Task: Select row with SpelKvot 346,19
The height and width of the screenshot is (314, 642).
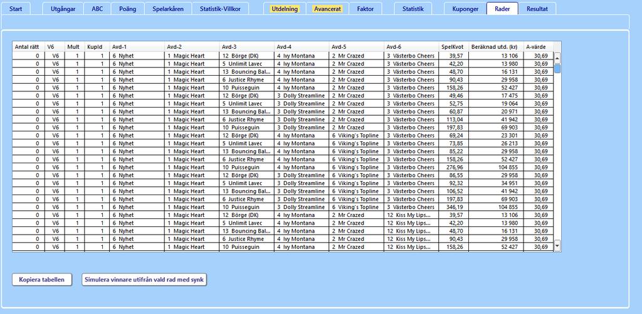Action: pos(283,207)
